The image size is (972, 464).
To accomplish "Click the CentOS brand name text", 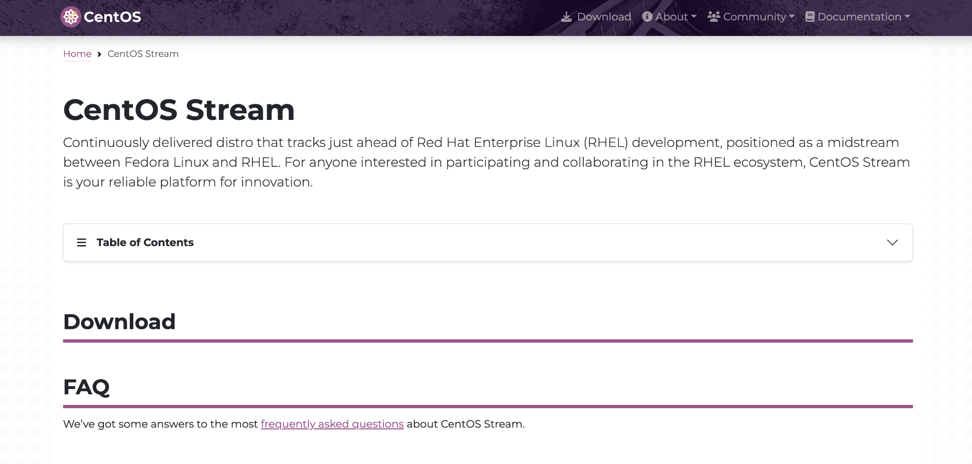I will click(112, 17).
